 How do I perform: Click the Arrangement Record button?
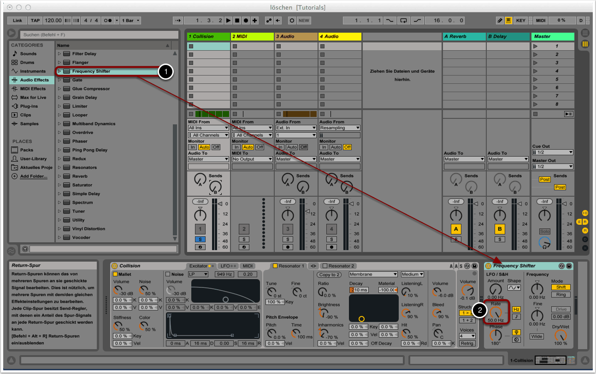pos(246,21)
